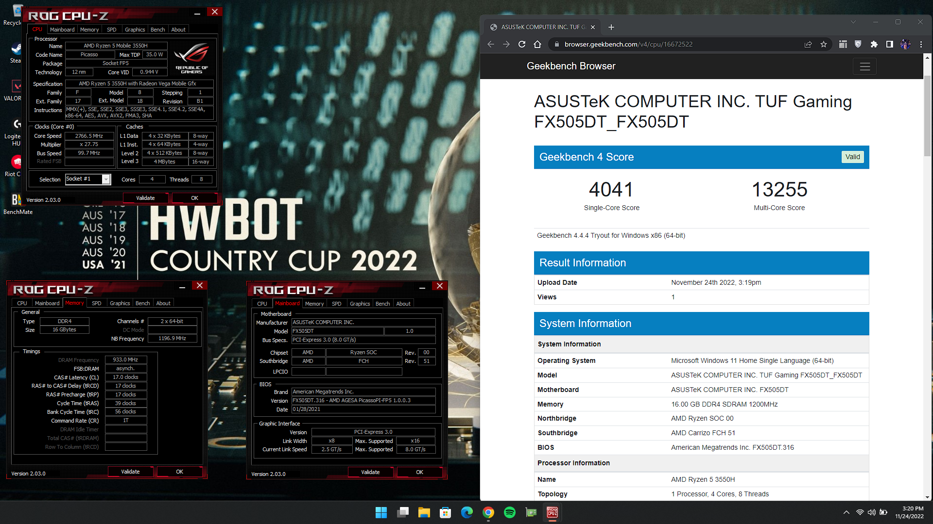
Task: Click Validate in Mainboard CPU-Z window
Action: (370, 472)
